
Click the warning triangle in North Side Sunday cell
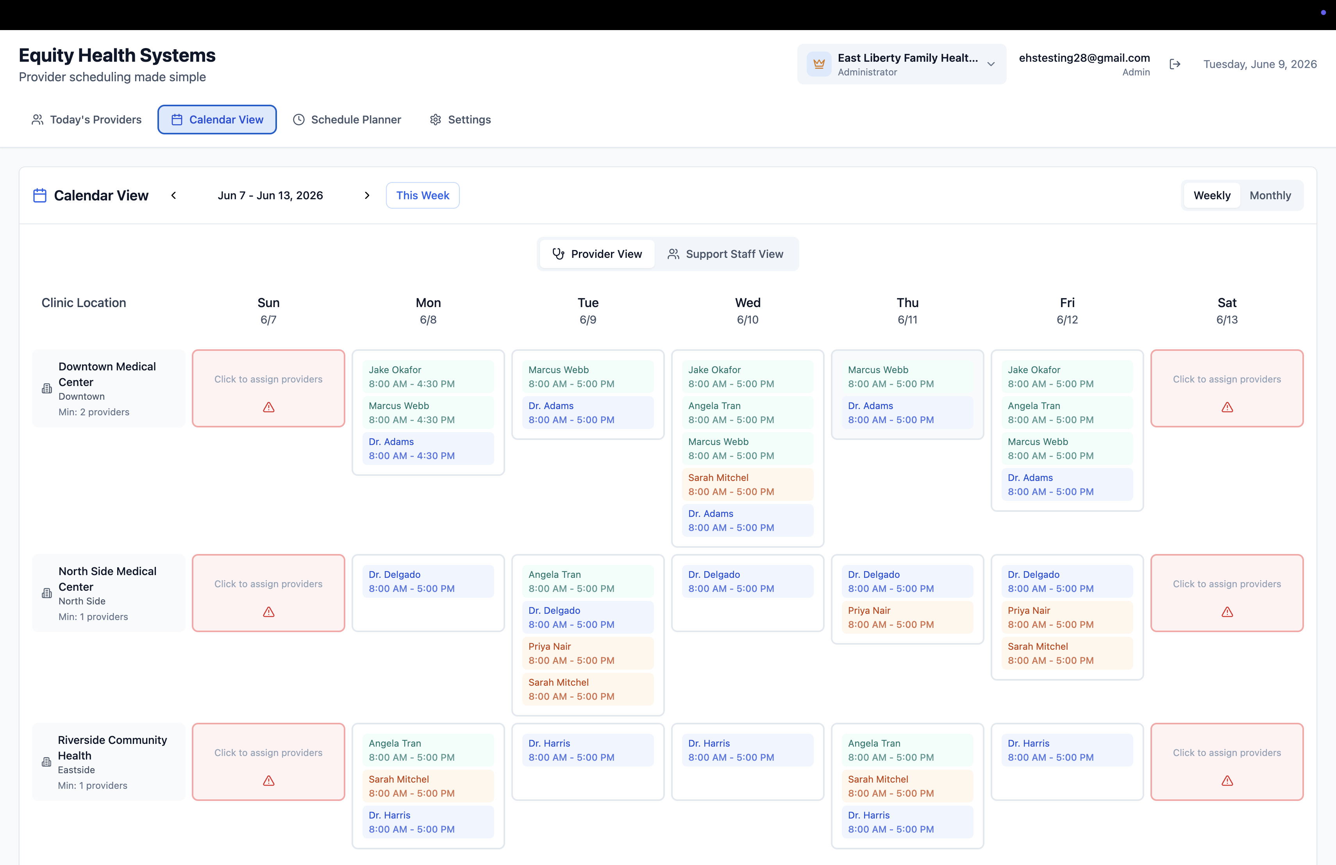pos(269,612)
